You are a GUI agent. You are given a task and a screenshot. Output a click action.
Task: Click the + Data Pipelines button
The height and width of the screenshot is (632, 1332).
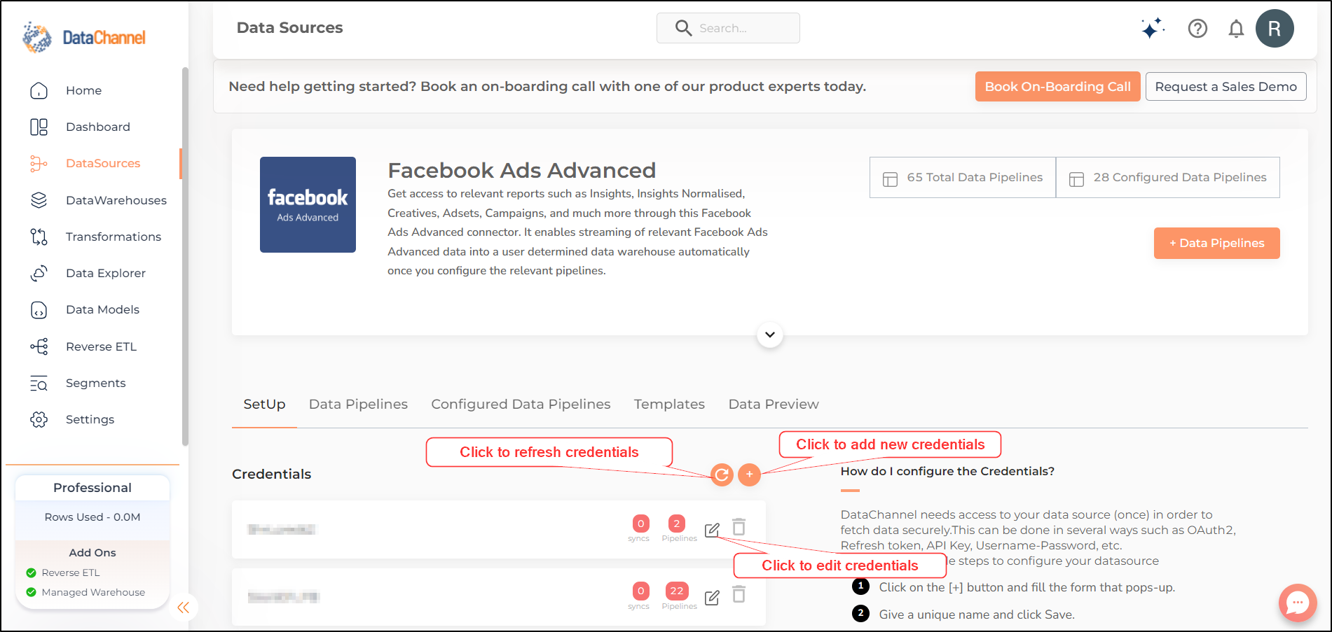[1217, 243]
